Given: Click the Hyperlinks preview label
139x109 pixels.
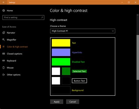Looking at the screenshot, I should coord(77,52).
